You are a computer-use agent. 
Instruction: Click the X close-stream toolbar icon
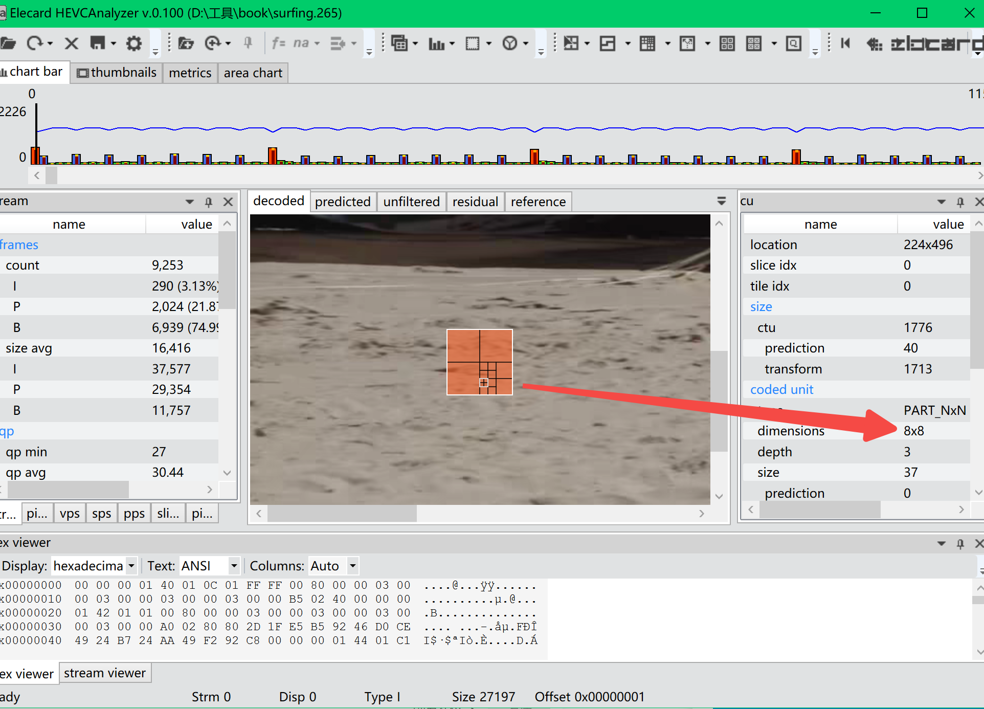72,43
